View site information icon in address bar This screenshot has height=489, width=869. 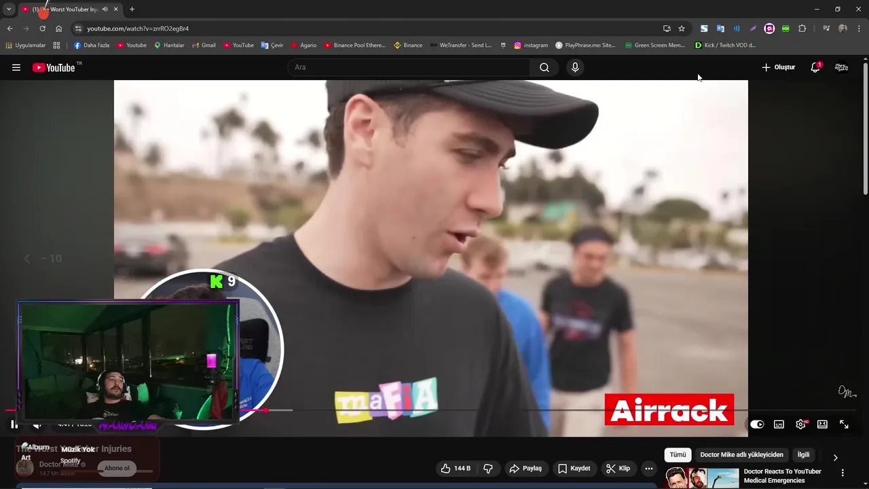click(78, 29)
